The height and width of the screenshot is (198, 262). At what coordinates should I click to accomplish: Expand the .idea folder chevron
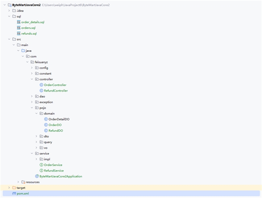click(x=9, y=11)
